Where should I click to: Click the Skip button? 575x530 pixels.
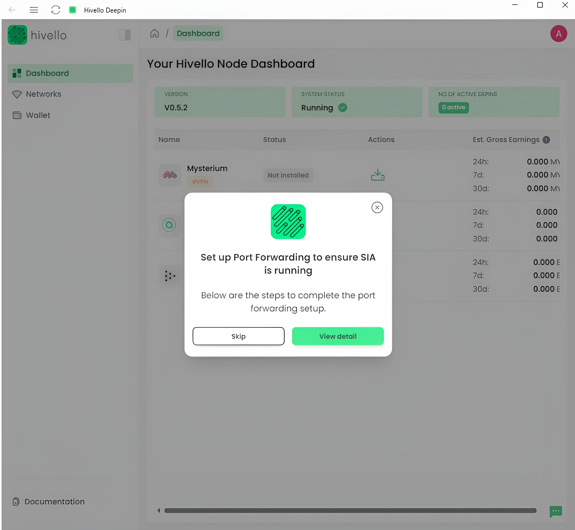click(238, 336)
